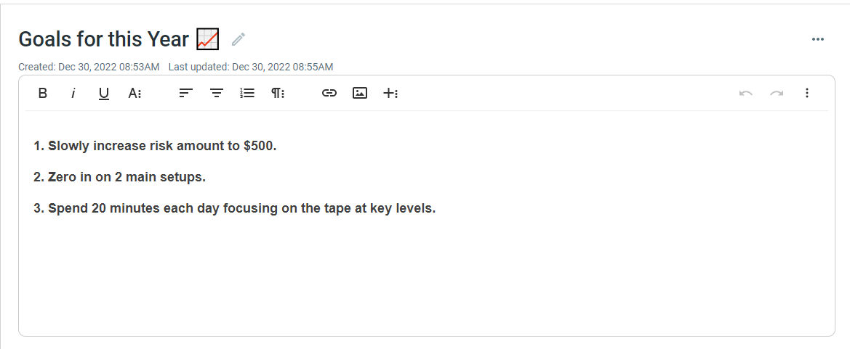Click the insert image icon
Image resolution: width=850 pixels, height=349 pixels.
click(x=360, y=93)
